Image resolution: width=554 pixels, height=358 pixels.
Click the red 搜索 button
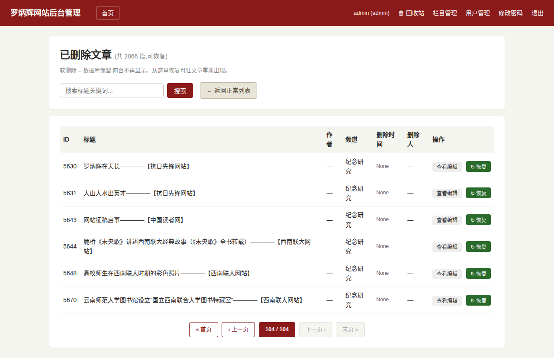pyautogui.click(x=180, y=90)
